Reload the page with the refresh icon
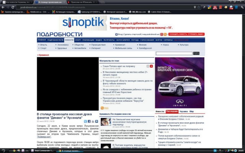The height and width of the screenshot is (153, 245). tap(13, 7)
